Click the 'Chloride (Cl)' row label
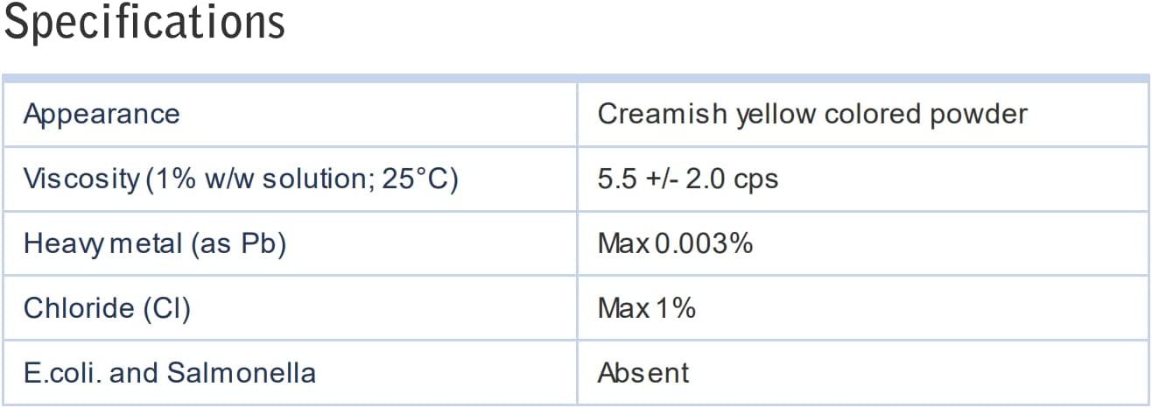 tap(107, 308)
